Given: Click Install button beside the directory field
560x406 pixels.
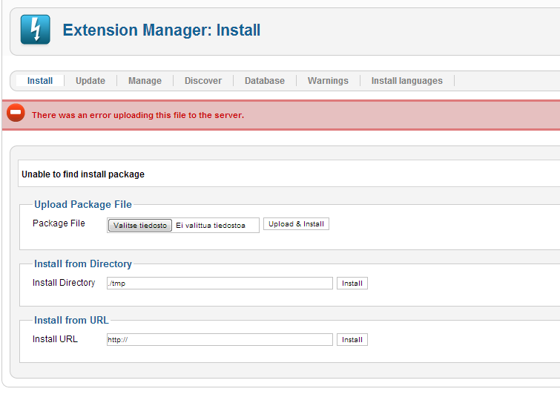Looking at the screenshot, I should [x=352, y=284].
